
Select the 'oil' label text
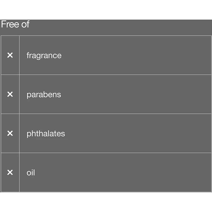click(x=31, y=173)
